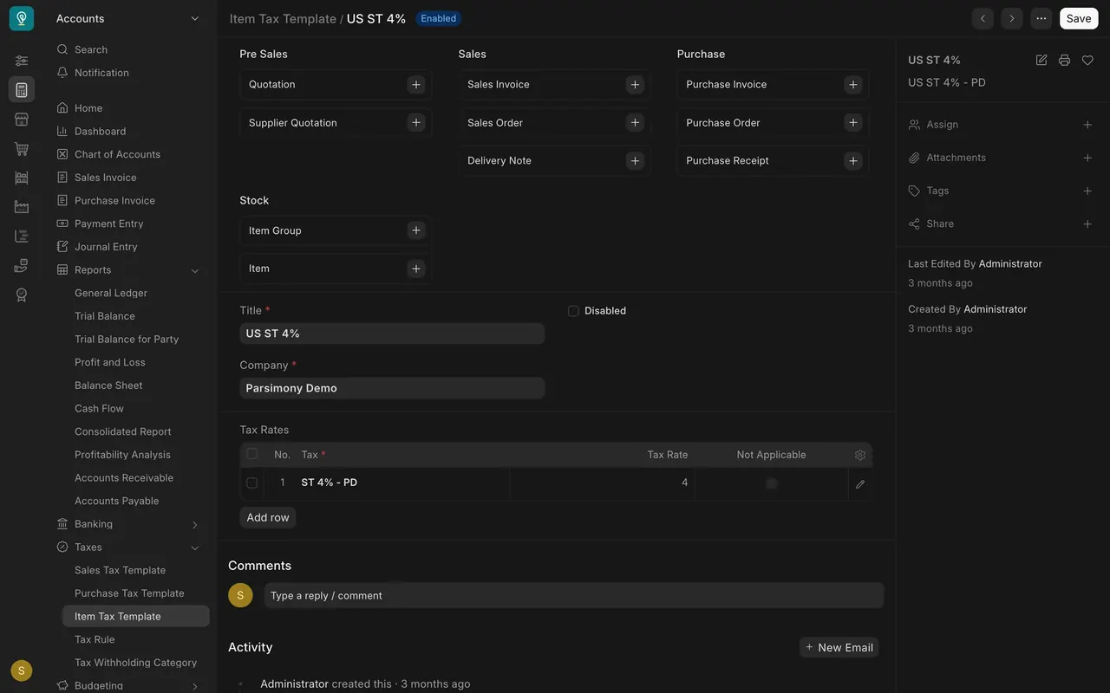This screenshot has height=693, width=1110.
Task: Add a Delivery Note using plus icon
Action: coord(635,160)
